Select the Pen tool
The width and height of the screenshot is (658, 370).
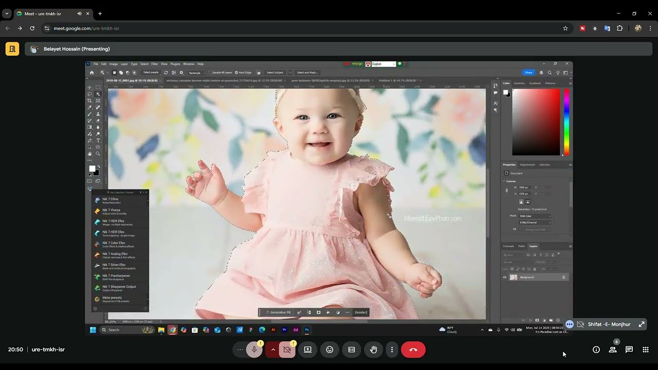[89, 140]
